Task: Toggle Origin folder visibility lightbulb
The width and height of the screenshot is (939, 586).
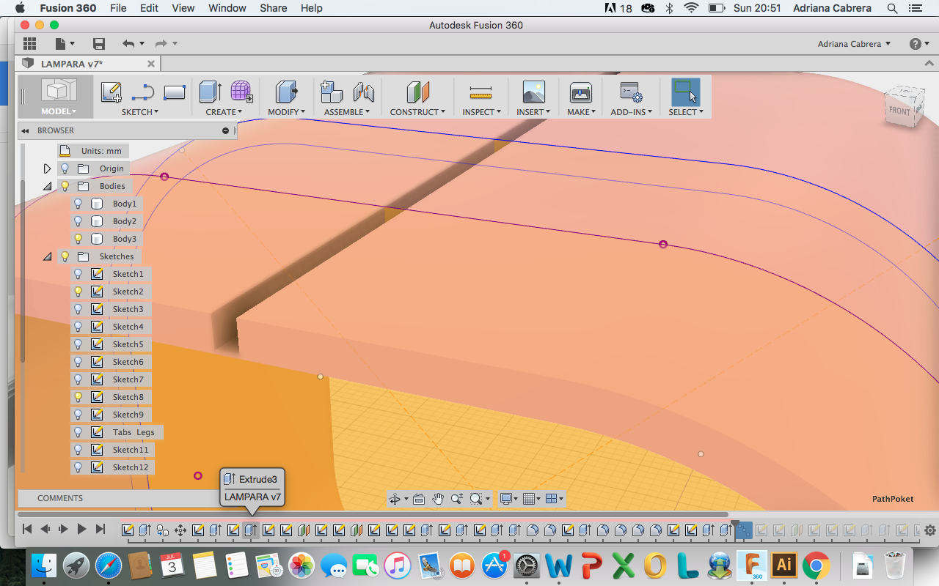Action: pyautogui.click(x=65, y=168)
